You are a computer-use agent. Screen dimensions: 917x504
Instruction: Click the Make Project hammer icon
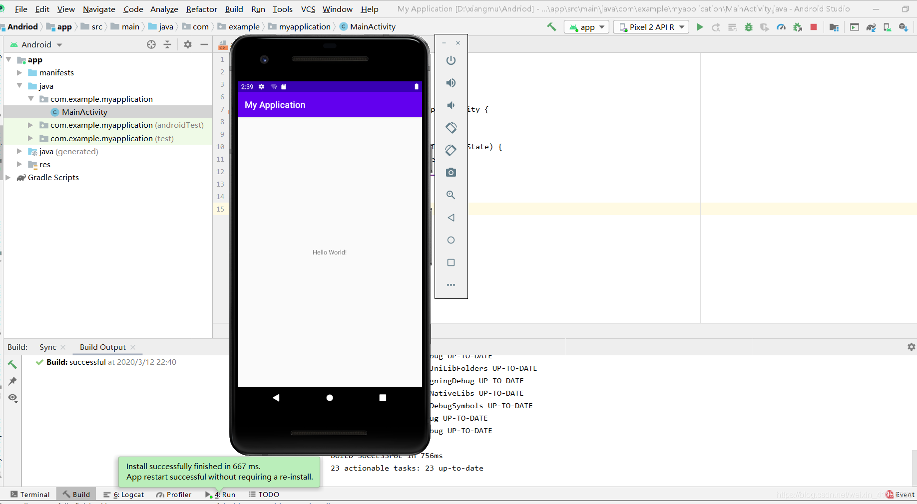tap(551, 27)
